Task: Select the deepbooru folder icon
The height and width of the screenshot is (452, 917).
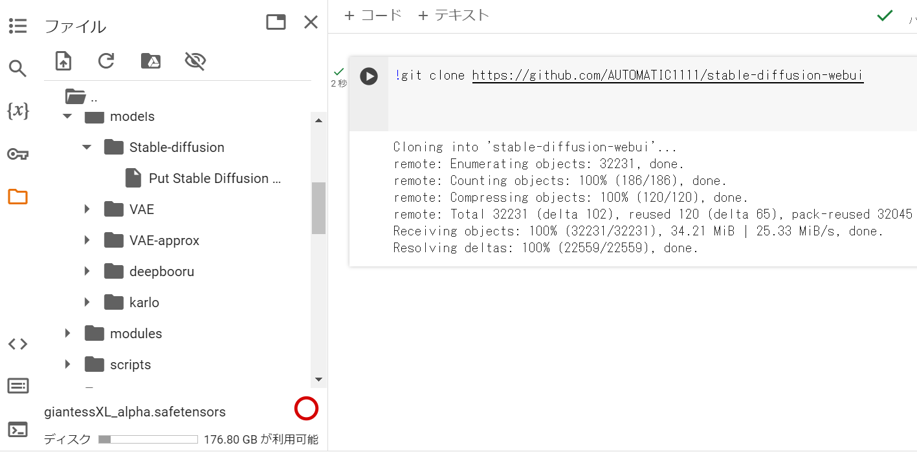Action: pos(114,272)
